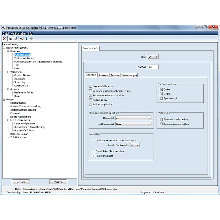Image resolution: width=220 pixels, height=220 pixels.
Task: Select the Allgemein tab
Action: click(91, 75)
